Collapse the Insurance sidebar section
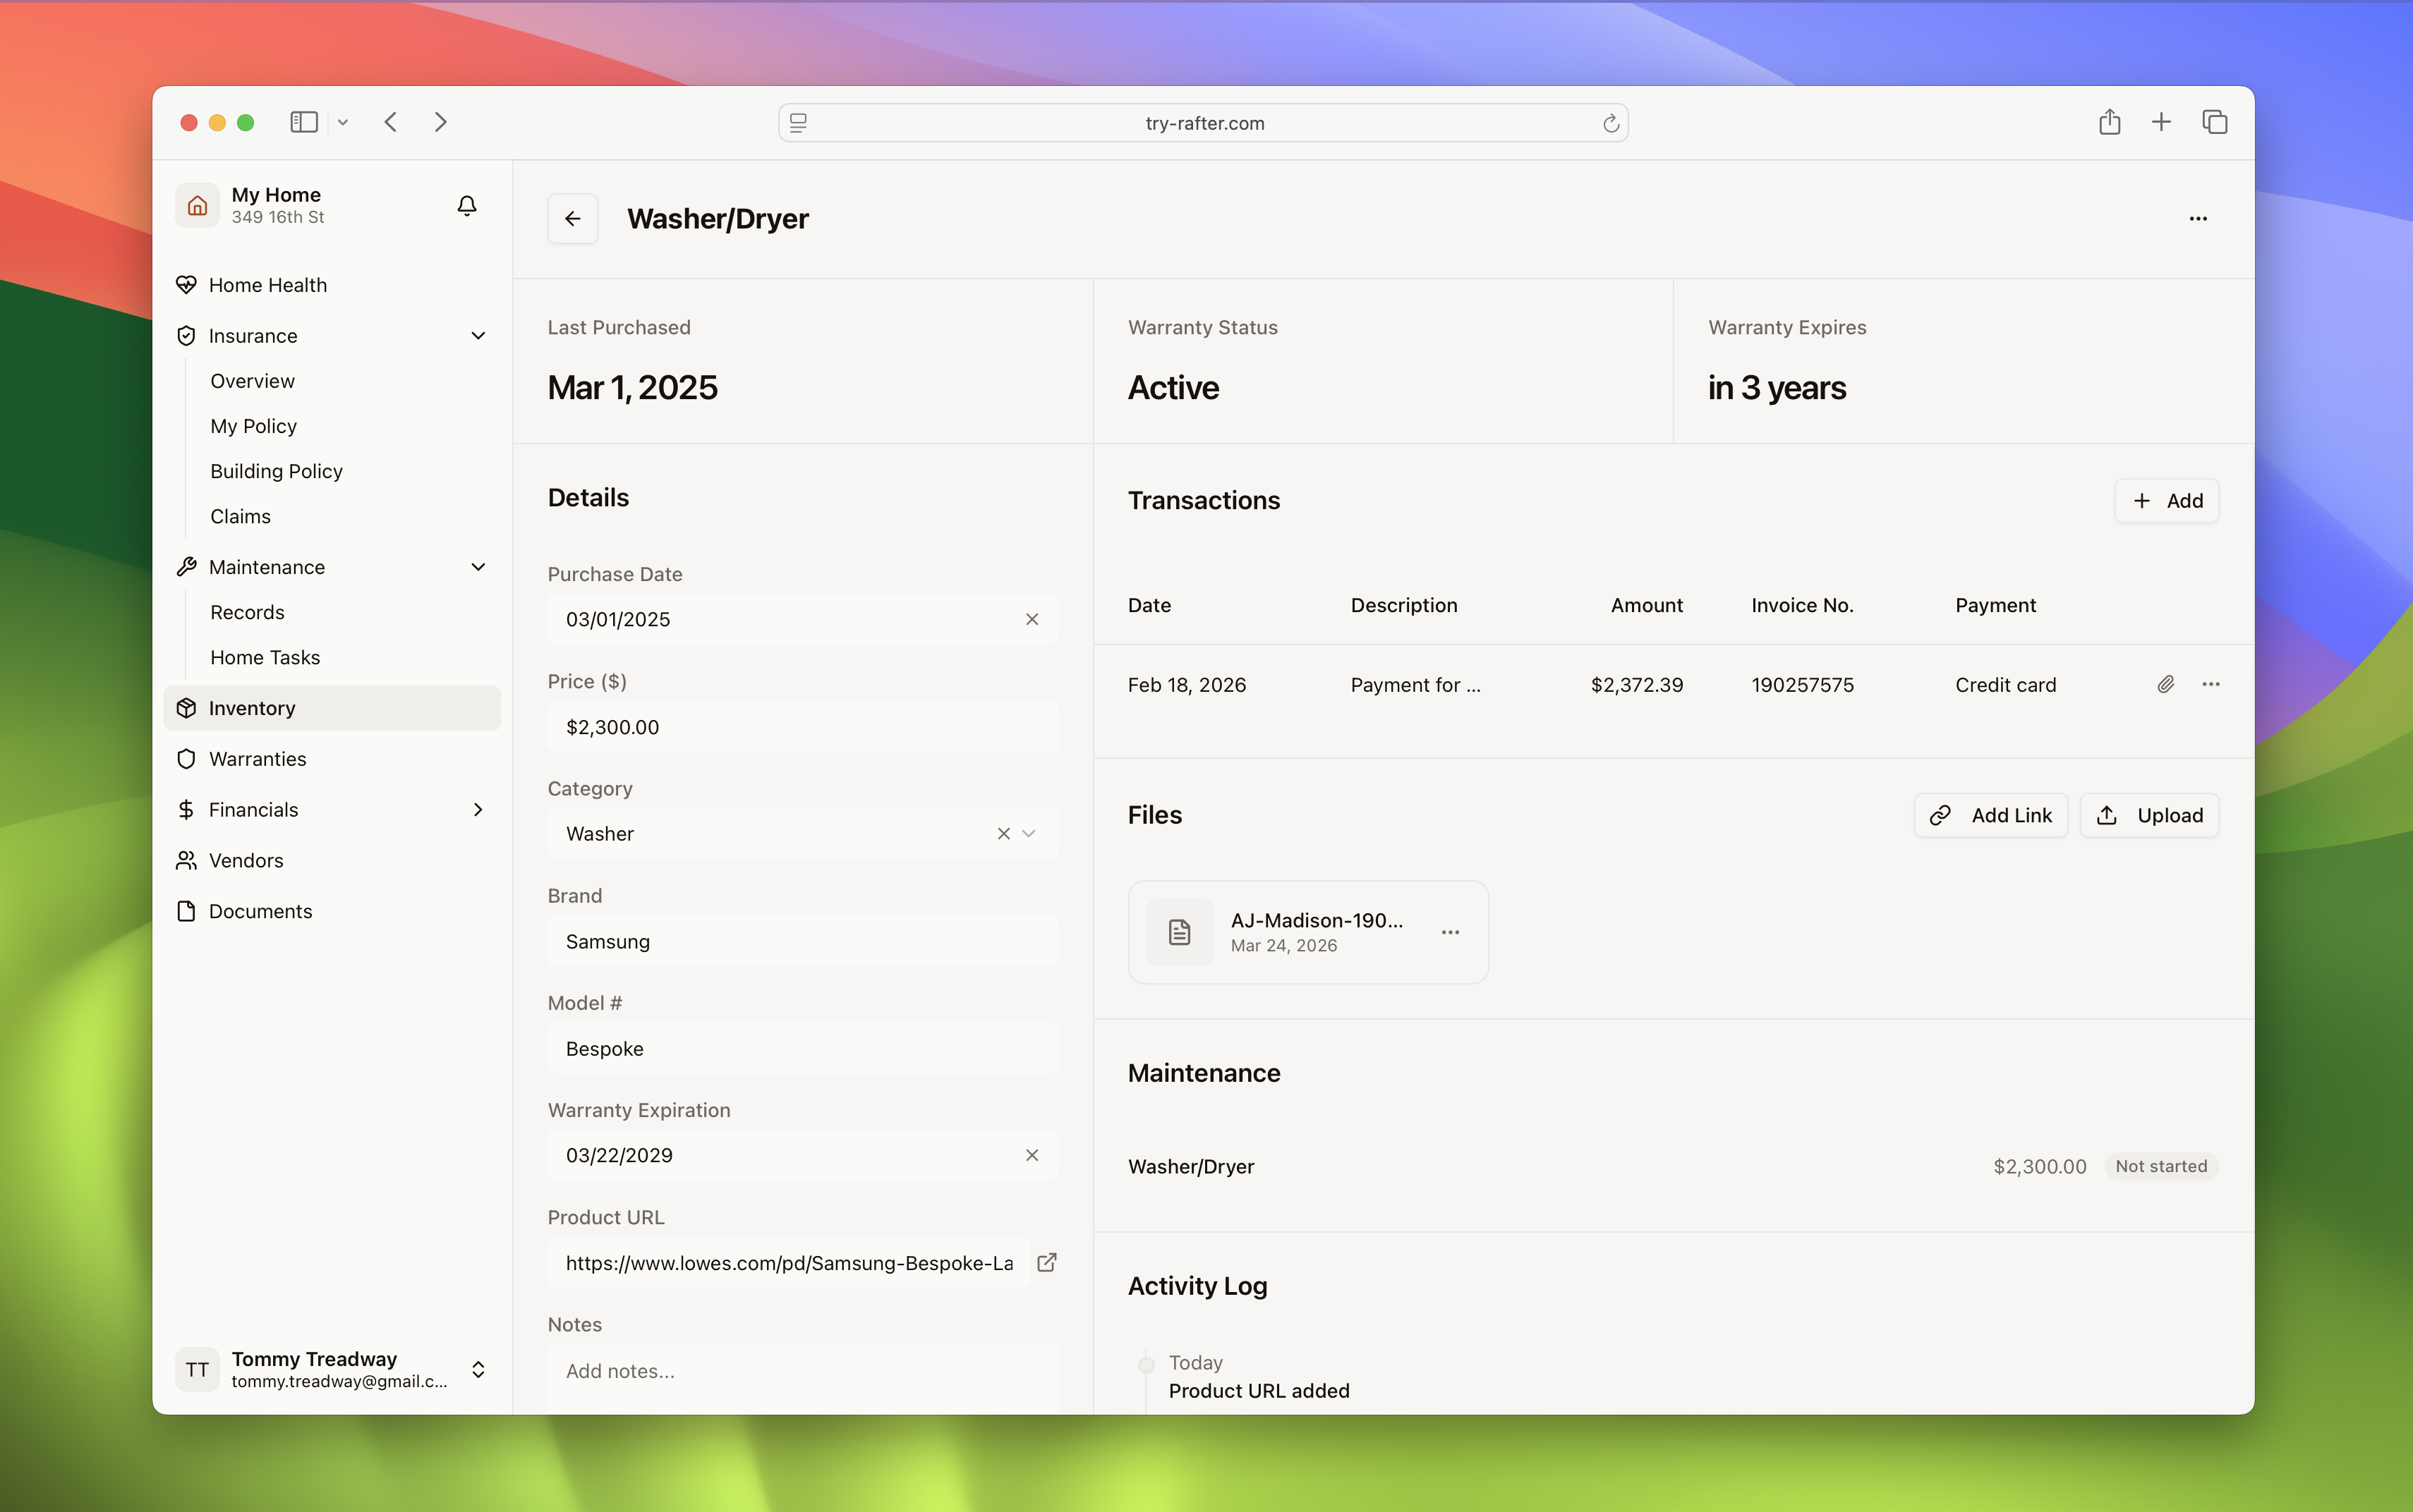 (x=478, y=336)
